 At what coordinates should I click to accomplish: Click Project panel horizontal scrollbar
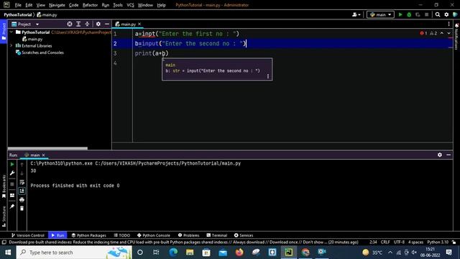pos(47,148)
